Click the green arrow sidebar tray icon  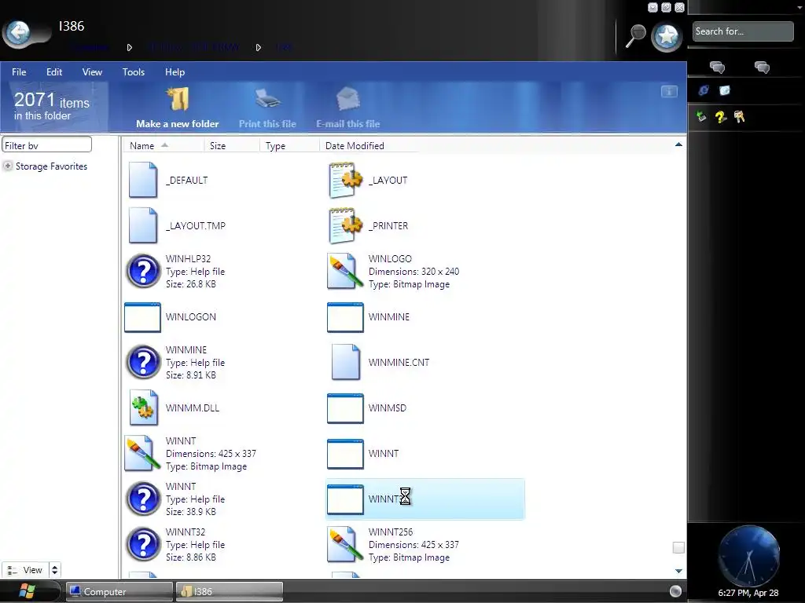coord(701,116)
